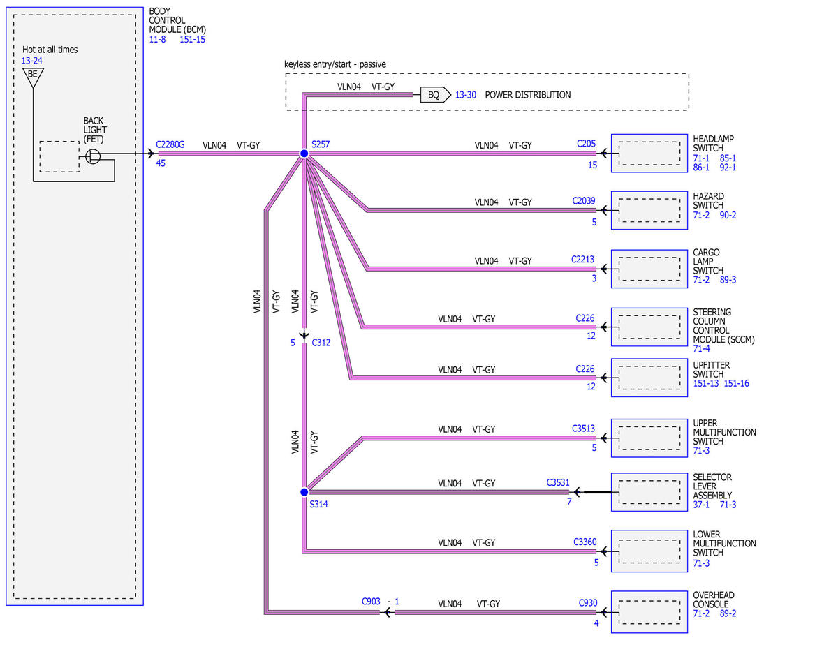The height and width of the screenshot is (647, 838).
Task: Click the Headlamp Switch component box
Action: [x=649, y=154]
